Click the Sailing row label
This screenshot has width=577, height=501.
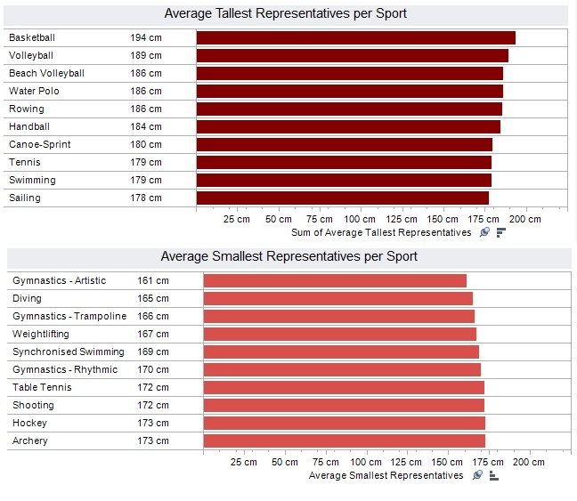[25, 198]
